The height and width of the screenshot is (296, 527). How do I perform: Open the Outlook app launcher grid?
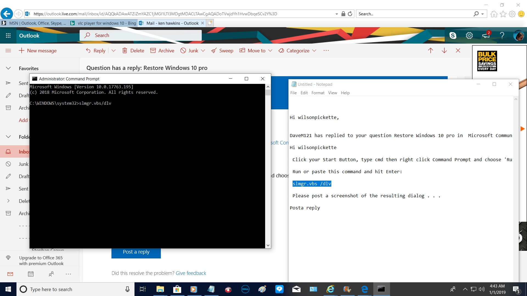click(x=8, y=35)
